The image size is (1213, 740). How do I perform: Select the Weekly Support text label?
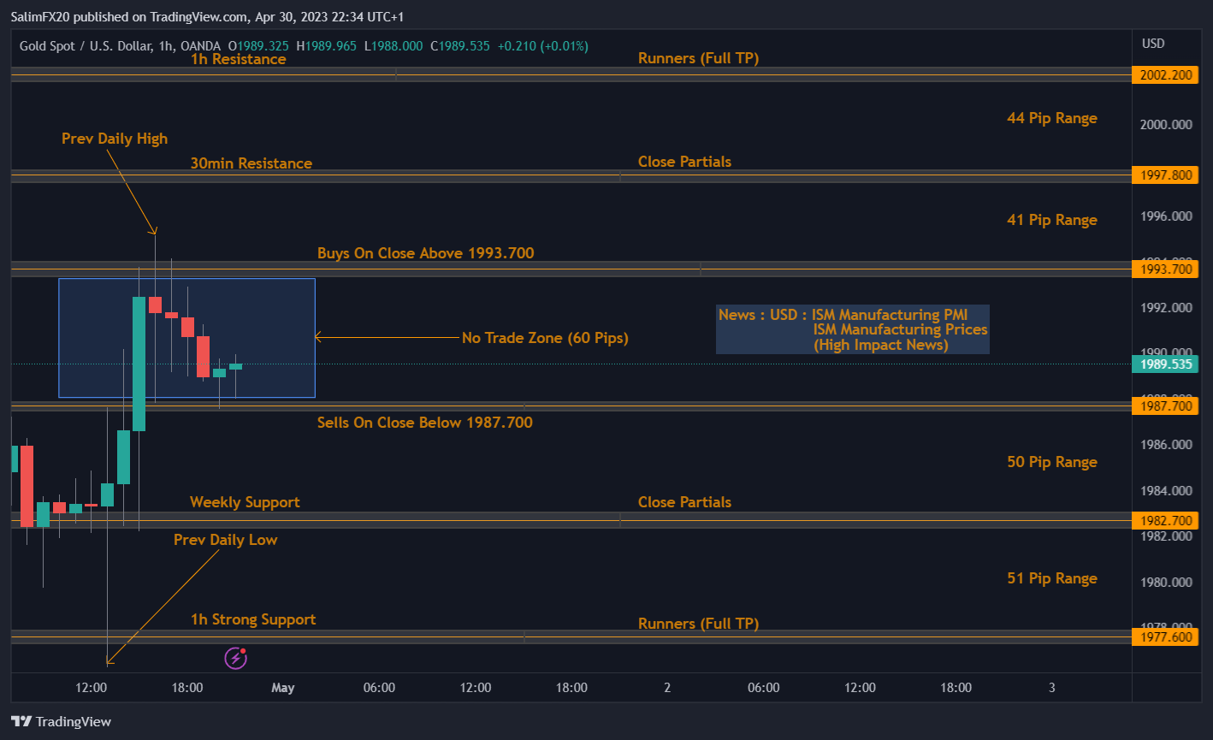pyautogui.click(x=245, y=502)
